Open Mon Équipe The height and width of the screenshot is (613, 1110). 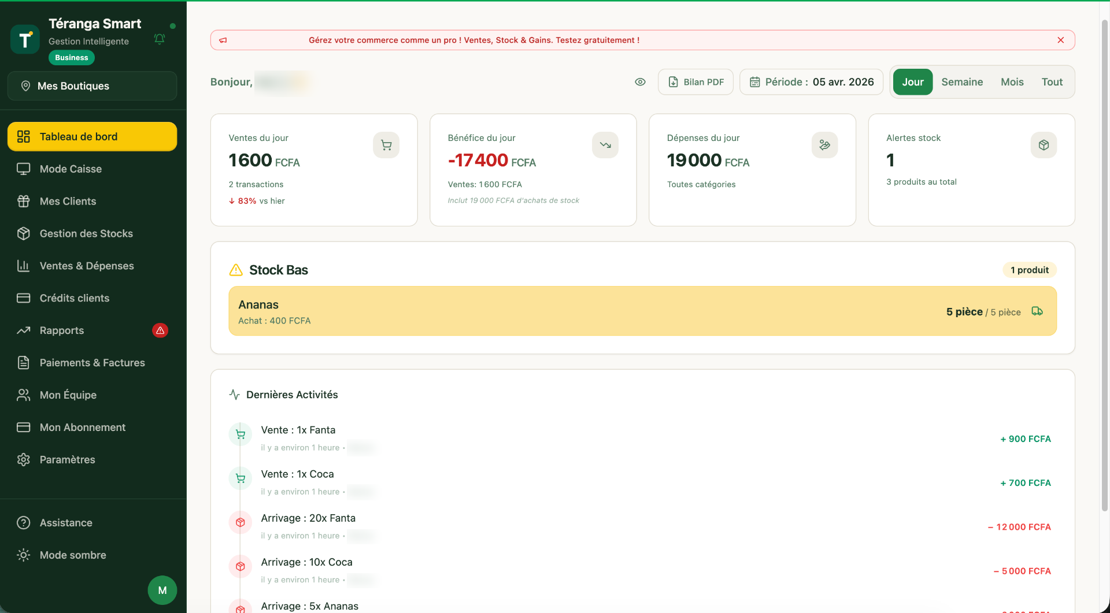point(92,395)
